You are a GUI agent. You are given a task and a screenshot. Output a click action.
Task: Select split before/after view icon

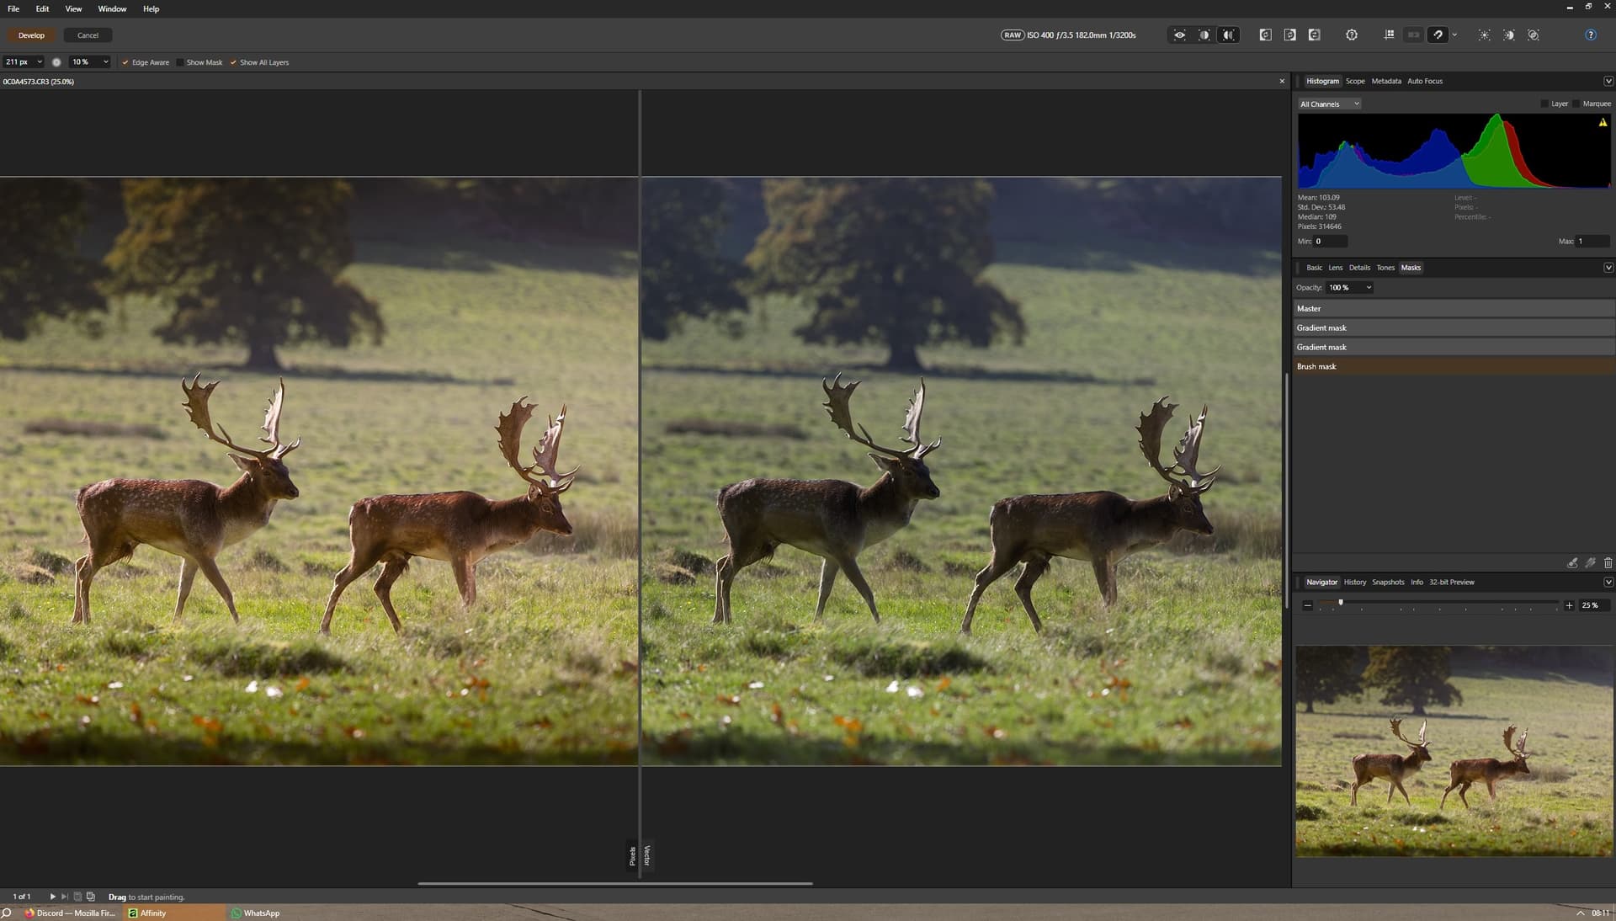coord(1204,35)
